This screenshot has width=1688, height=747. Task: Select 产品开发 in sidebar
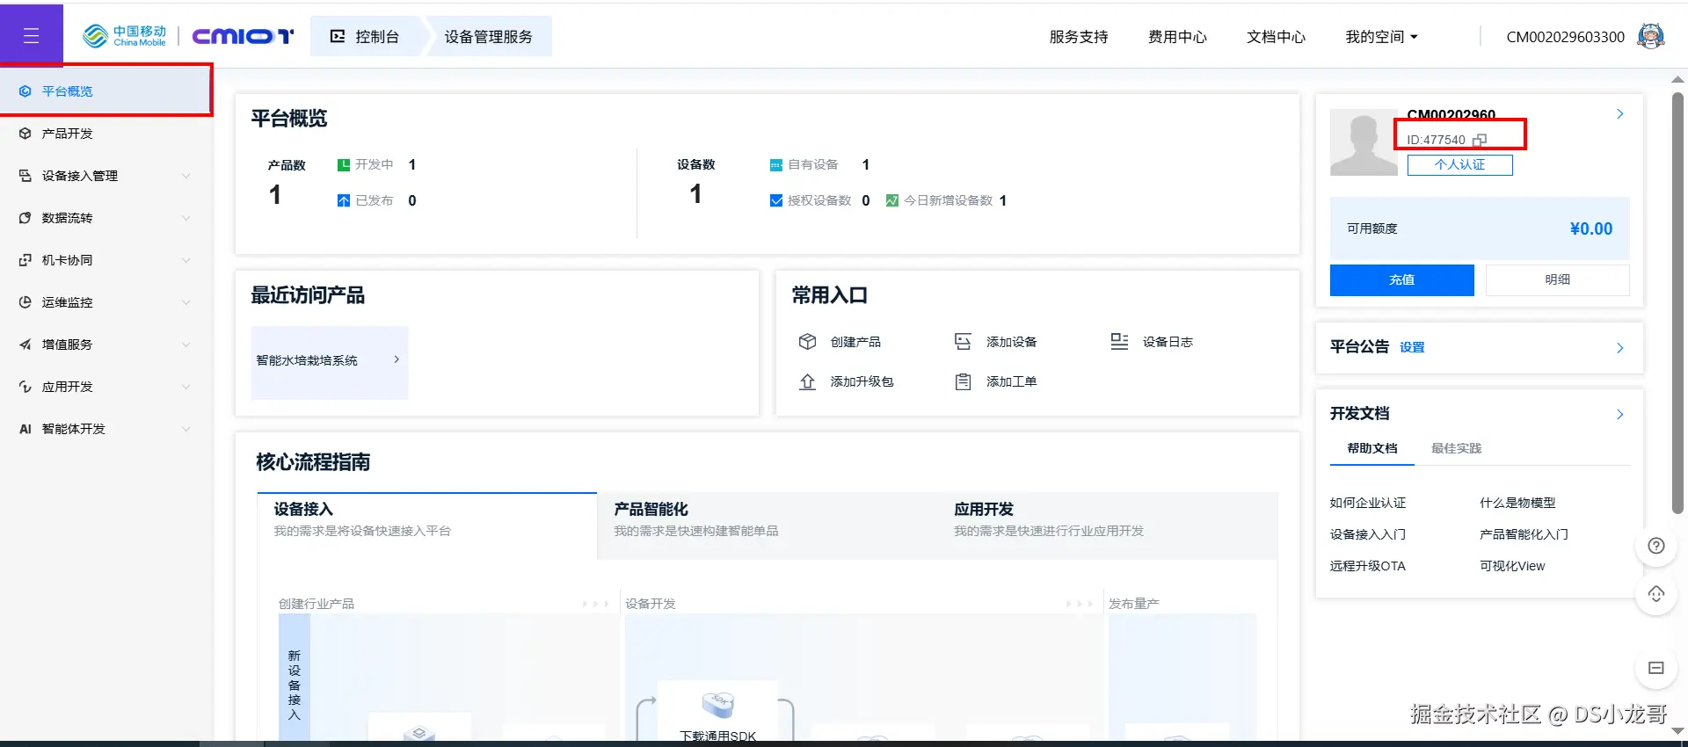click(x=105, y=134)
